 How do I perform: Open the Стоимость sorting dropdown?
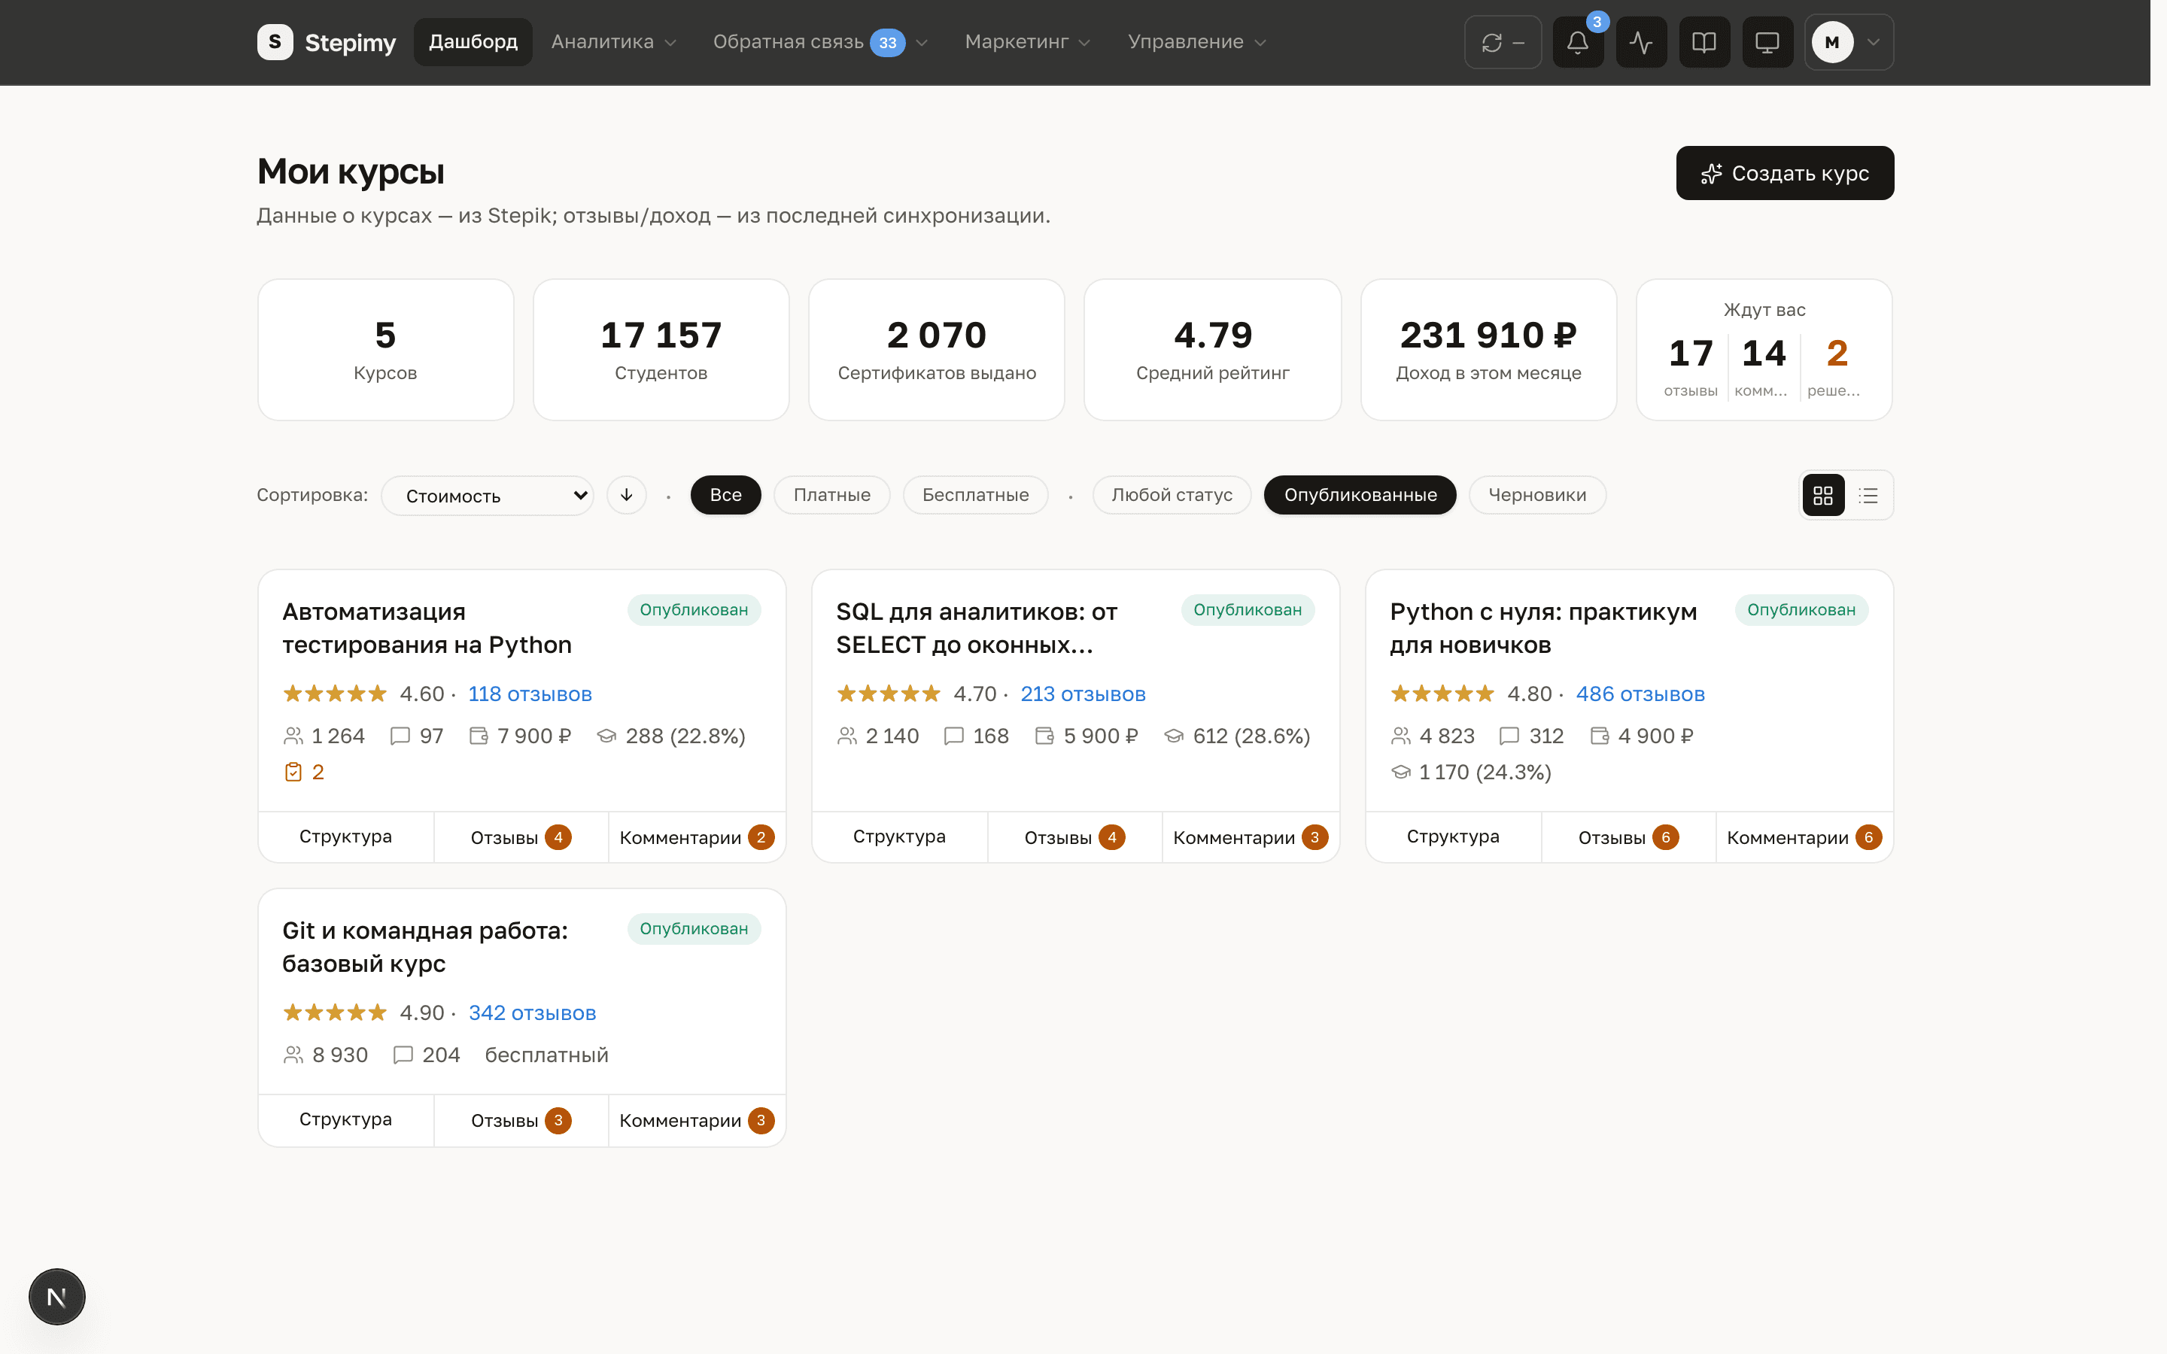pyautogui.click(x=487, y=495)
